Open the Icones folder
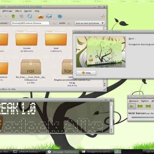The image size is (154, 154). 27,38
